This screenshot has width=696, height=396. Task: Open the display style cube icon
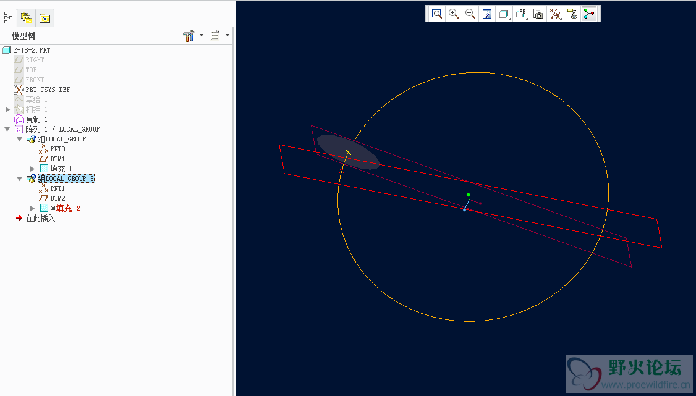[504, 14]
